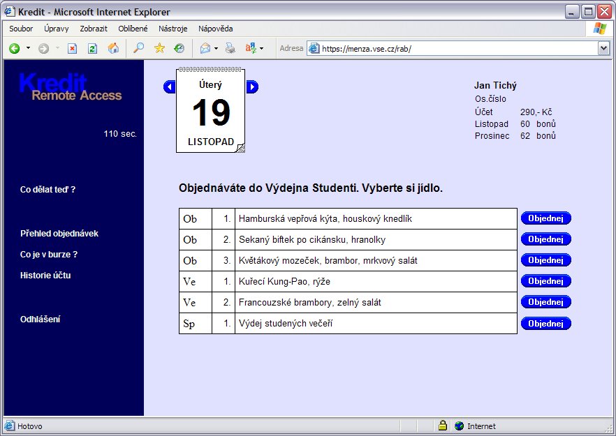The image size is (616, 436).
Task: Open the Search magnifier icon
Action: [x=138, y=48]
